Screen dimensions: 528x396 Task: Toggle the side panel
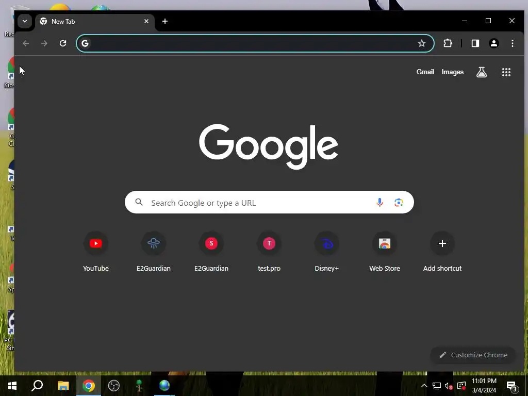pyautogui.click(x=475, y=43)
